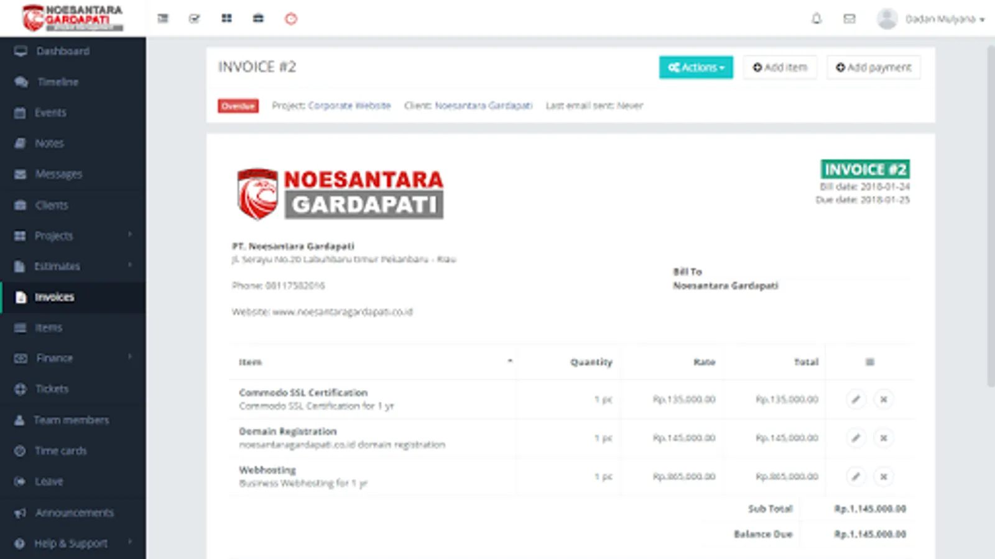Toggle the sidebar with the hamburger icon
Screen dimensions: 995x559
(163, 19)
